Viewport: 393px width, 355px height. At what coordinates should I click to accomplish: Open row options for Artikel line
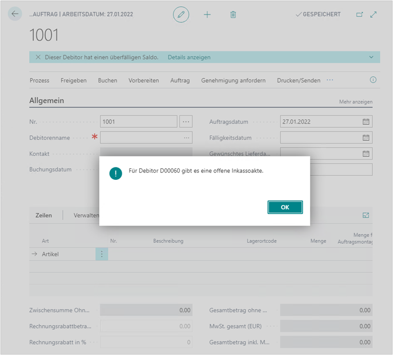point(102,254)
